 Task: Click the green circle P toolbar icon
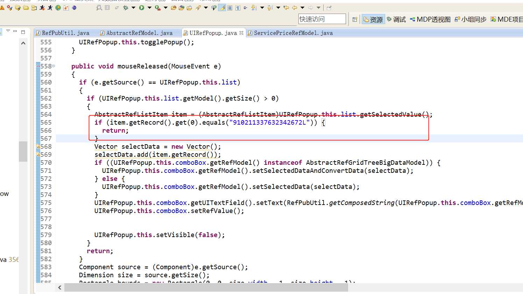(58, 8)
